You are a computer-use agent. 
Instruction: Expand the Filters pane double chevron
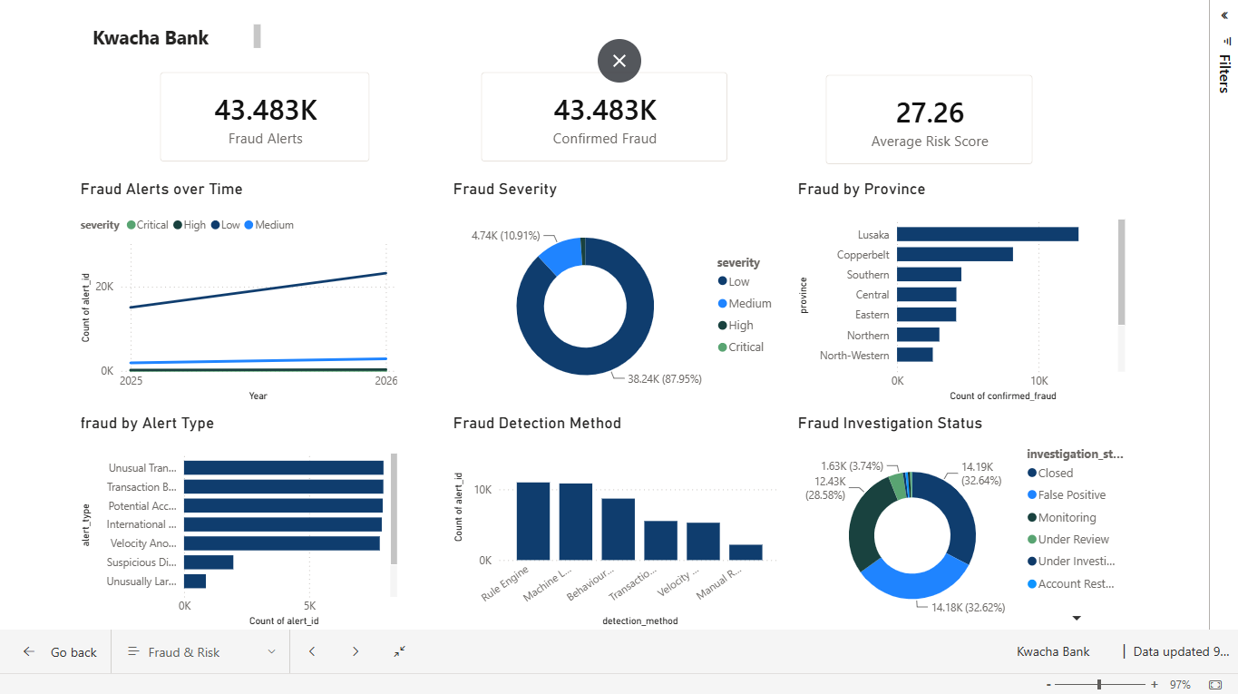1224,15
